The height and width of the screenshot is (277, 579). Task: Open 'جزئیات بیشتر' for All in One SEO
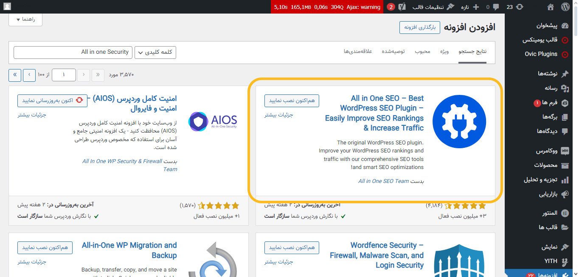pyautogui.click(x=279, y=115)
